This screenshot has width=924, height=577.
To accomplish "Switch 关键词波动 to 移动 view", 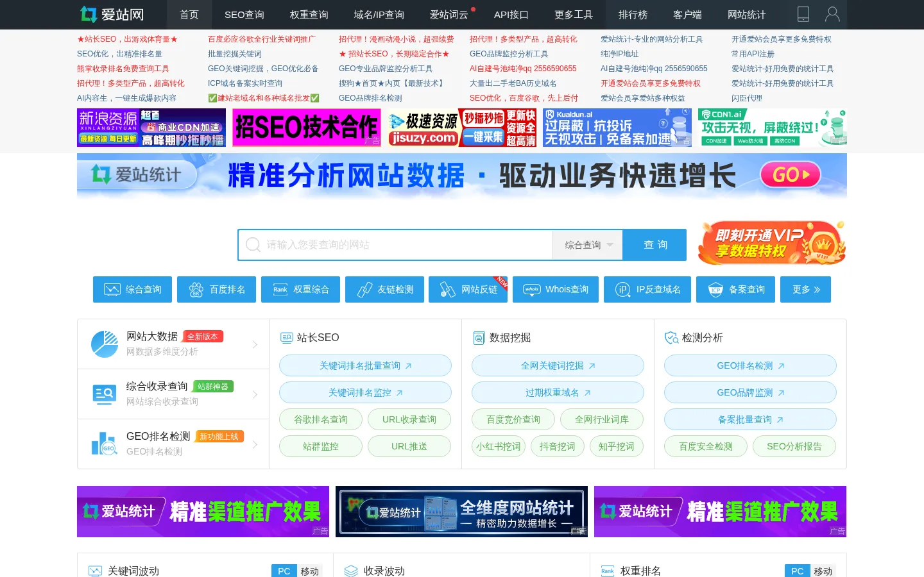I will 309,571.
